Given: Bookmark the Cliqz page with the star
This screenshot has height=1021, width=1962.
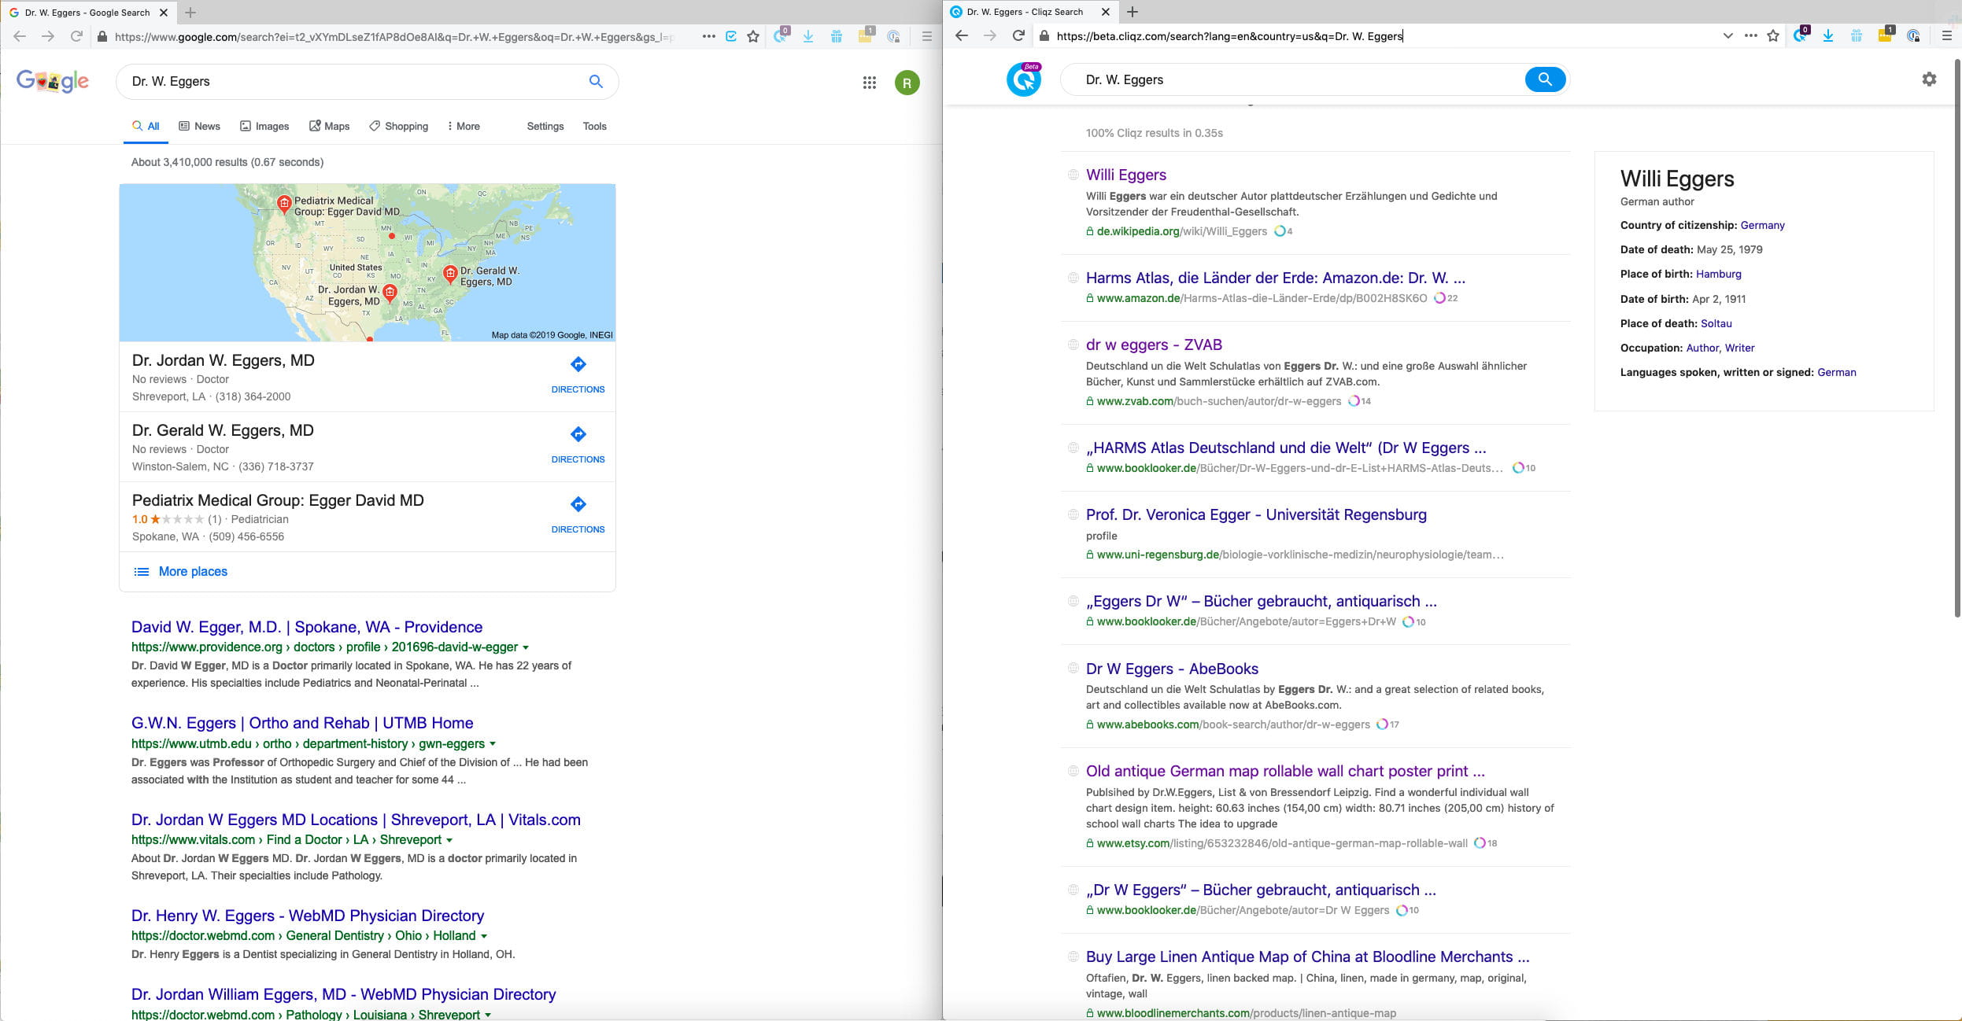Looking at the screenshot, I should (x=1773, y=35).
